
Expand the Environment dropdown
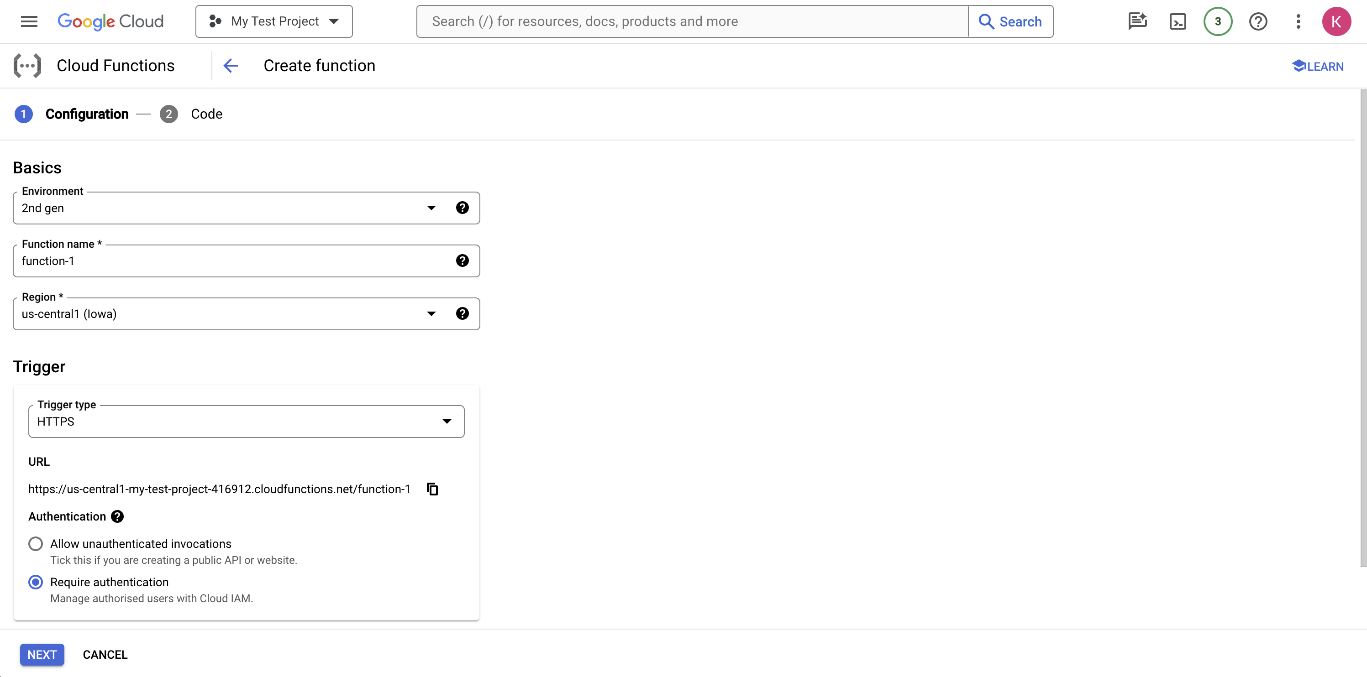pos(431,208)
